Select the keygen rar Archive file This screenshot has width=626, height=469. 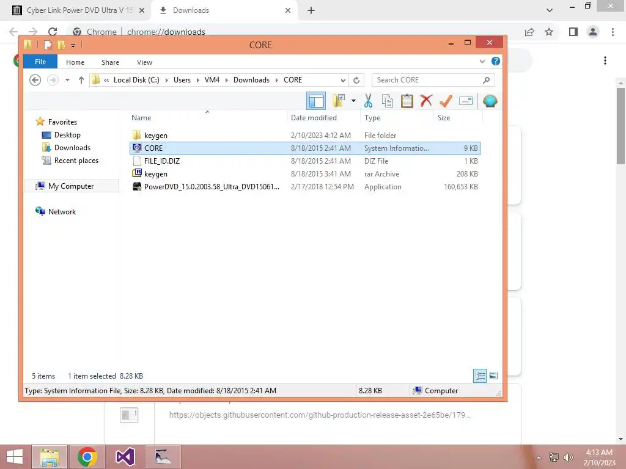tap(305, 174)
